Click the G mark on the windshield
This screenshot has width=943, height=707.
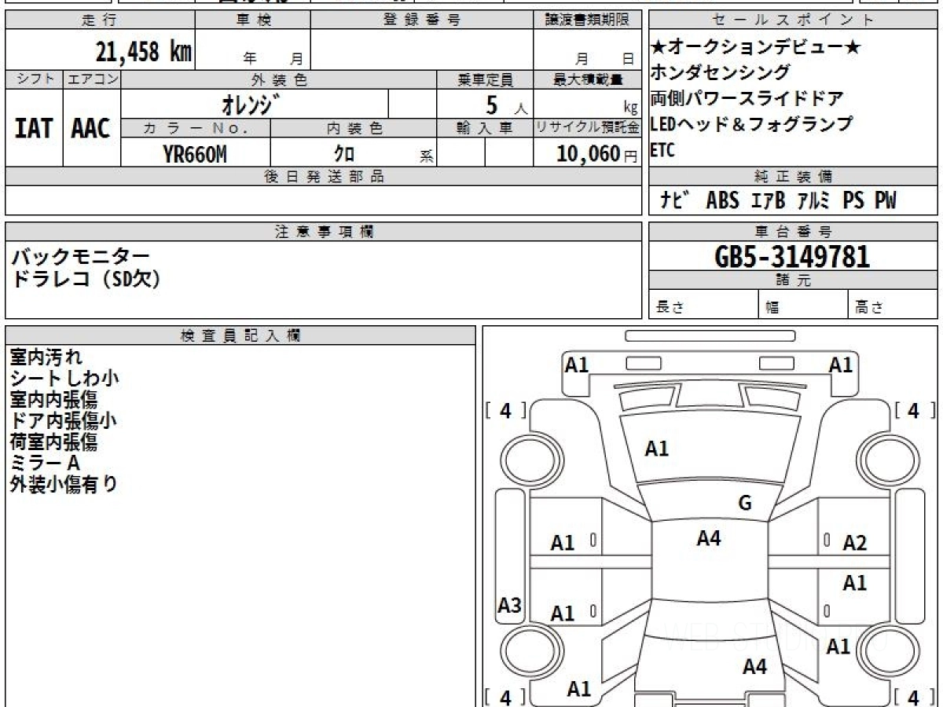click(x=745, y=504)
